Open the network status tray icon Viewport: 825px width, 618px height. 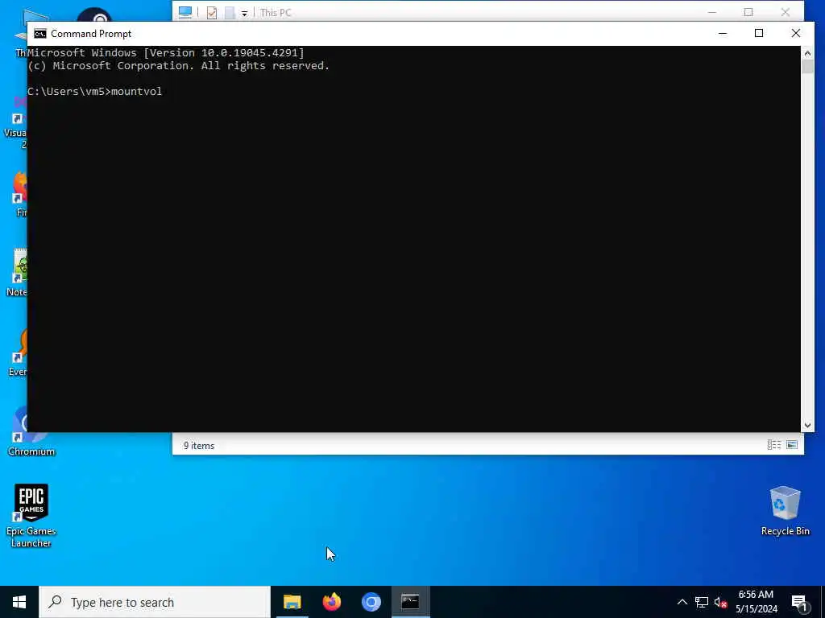[x=702, y=602]
